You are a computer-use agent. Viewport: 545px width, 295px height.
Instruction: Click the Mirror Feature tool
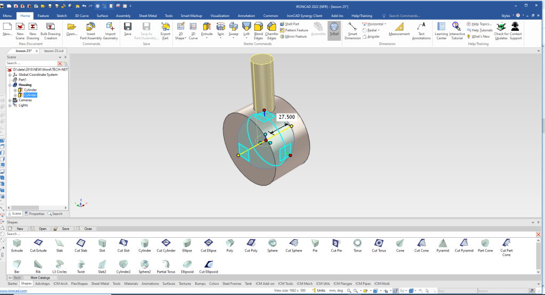point(293,37)
